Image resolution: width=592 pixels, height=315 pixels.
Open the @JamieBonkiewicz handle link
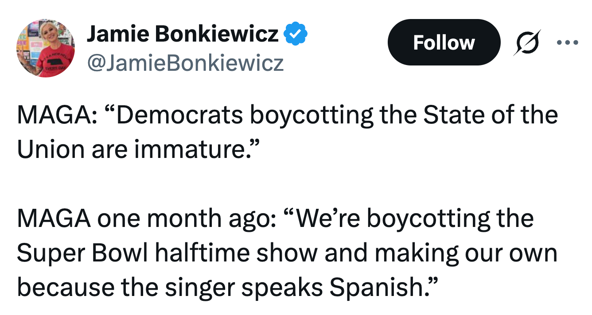[x=185, y=63]
